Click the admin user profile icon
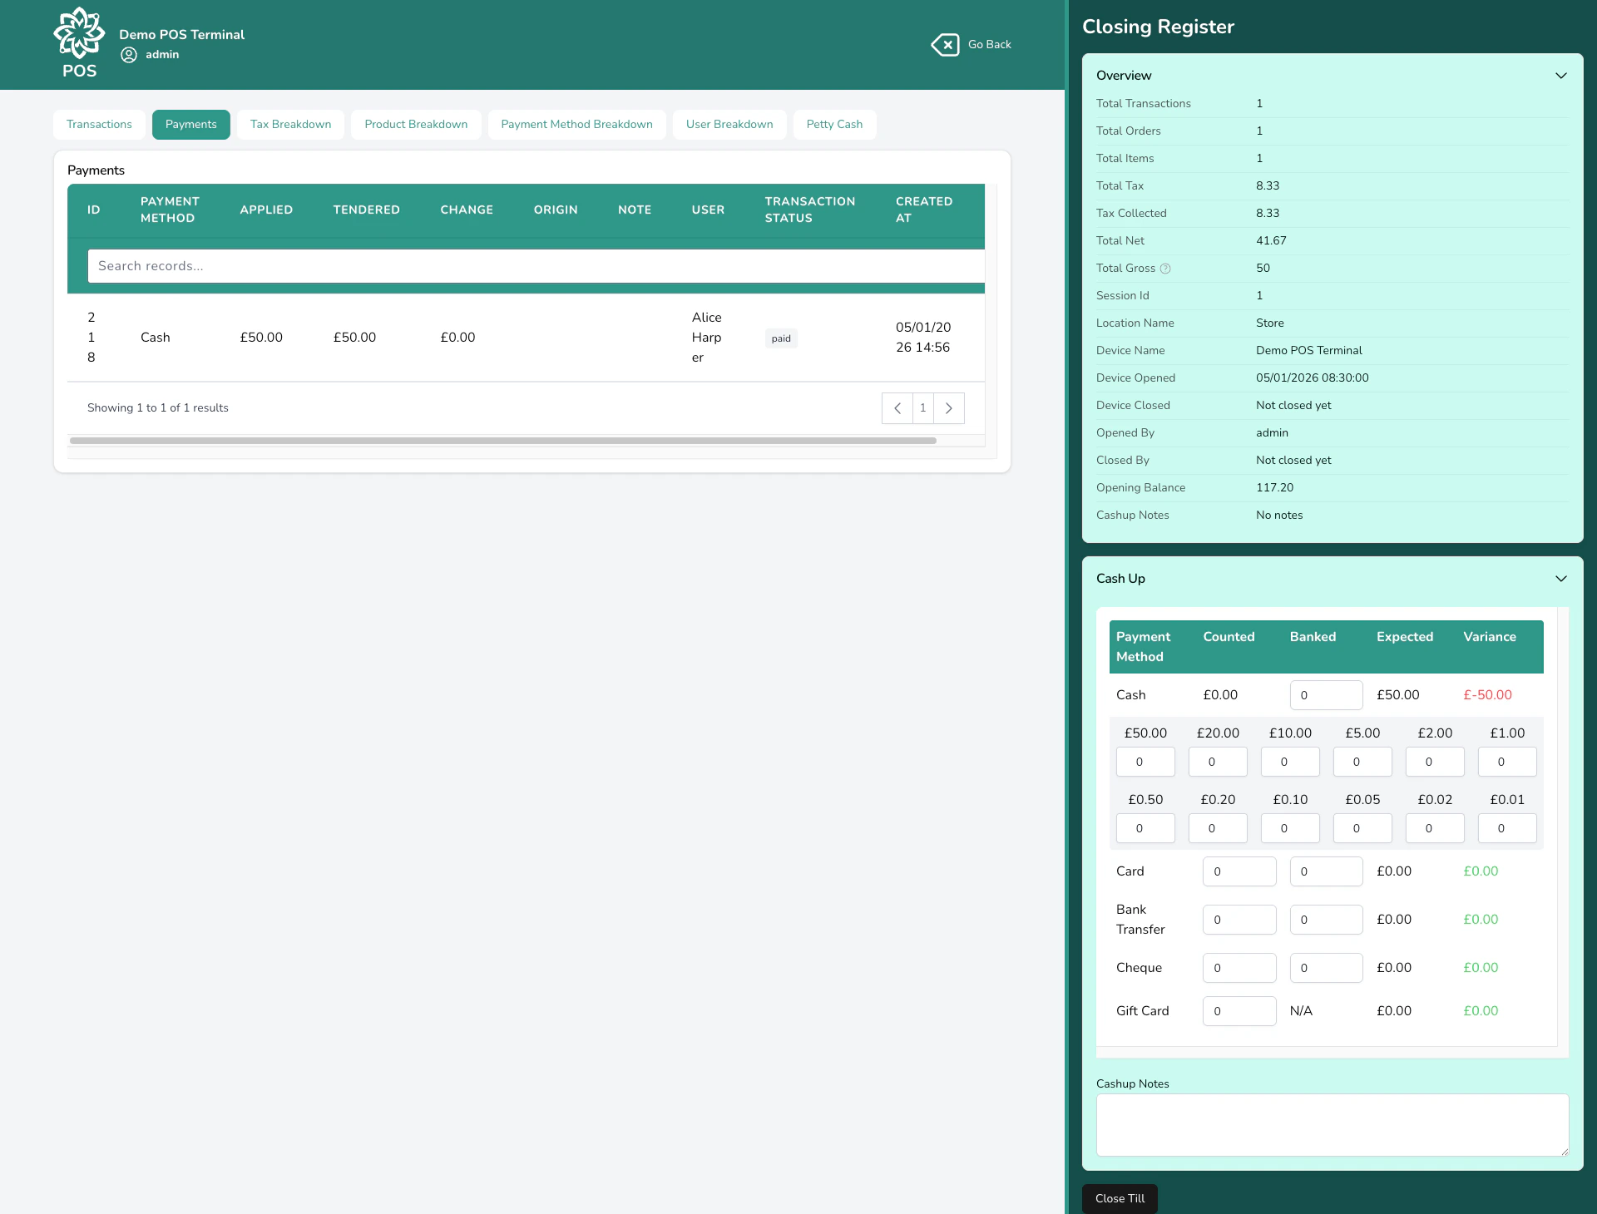This screenshot has height=1214, width=1597. click(129, 54)
